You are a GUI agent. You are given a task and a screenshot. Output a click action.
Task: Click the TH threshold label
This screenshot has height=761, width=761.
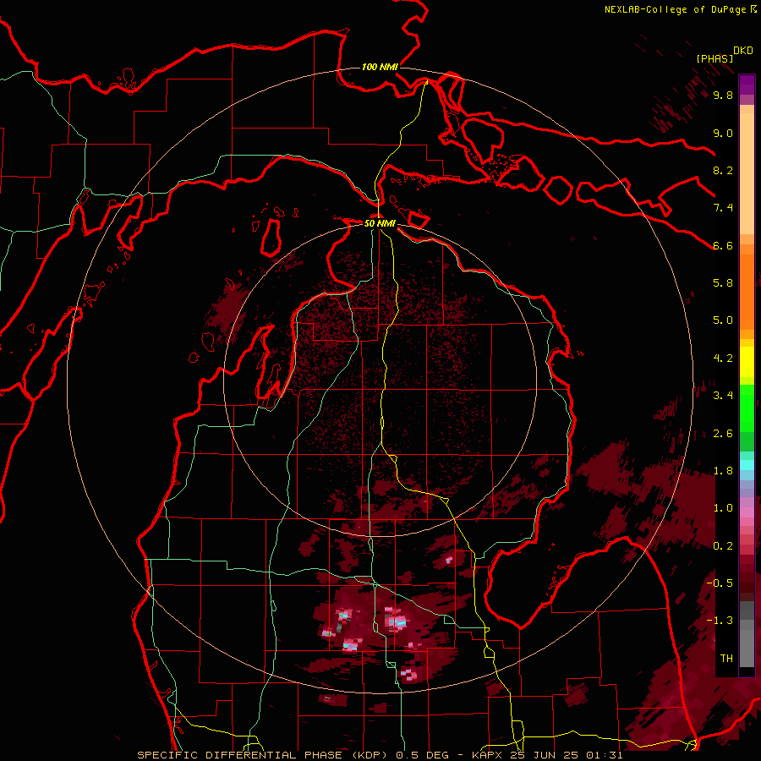point(726,659)
